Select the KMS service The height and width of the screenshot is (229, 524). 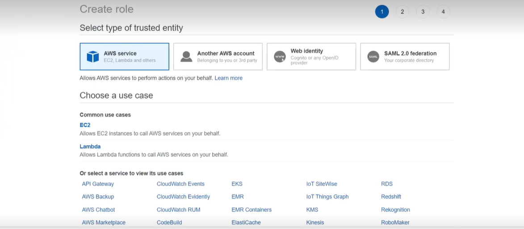click(312, 210)
